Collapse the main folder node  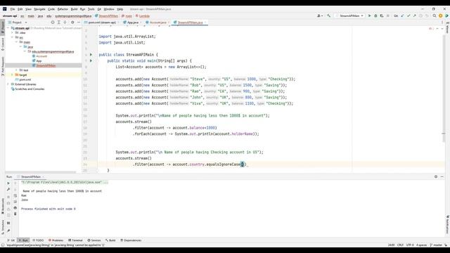(x=16, y=42)
